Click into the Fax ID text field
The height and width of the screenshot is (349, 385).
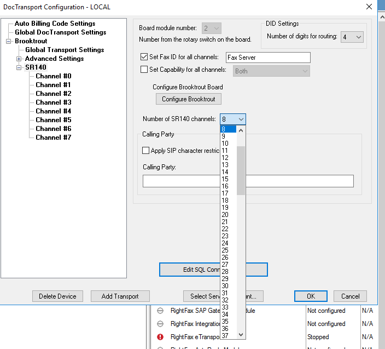pos(267,58)
